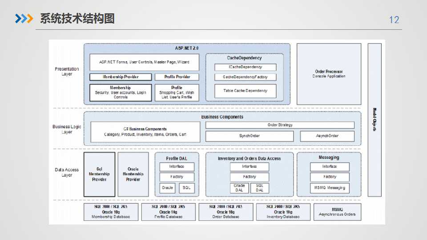Click Interface box under Profile DAL
The image size is (427, 240).
(177, 167)
